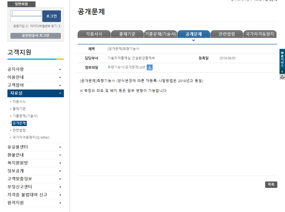Screen dimensions: 285x212
Task: Expand the 공지사항 menu chevron
Action: 60,69
